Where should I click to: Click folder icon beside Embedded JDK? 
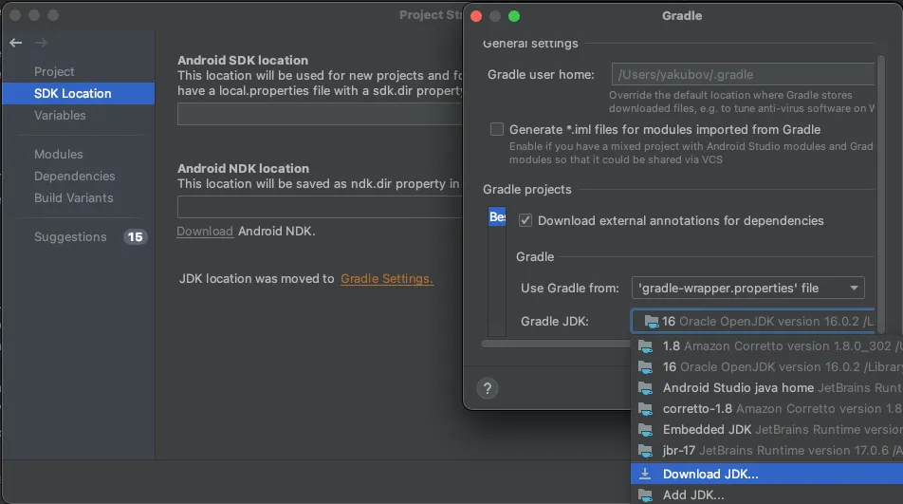(x=646, y=430)
